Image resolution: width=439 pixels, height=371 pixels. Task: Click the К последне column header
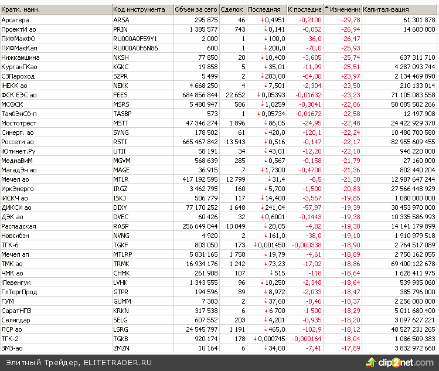click(305, 9)
